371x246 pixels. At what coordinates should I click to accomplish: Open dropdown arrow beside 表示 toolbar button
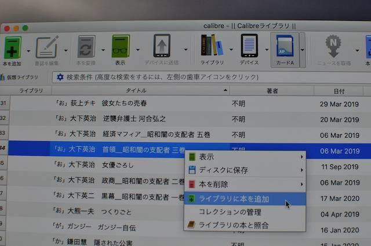[138, 50]
